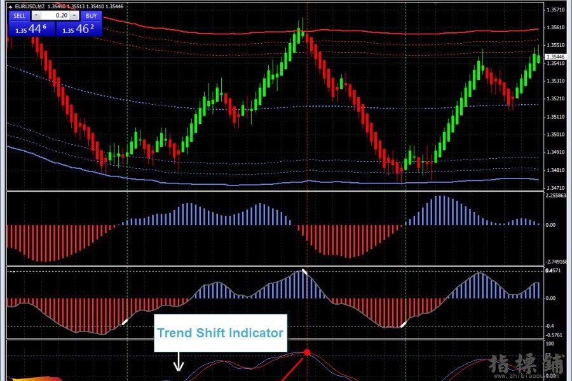This screenshot has height=381, width=572.
Task: Click the BUY button
Action: (91, 16)
